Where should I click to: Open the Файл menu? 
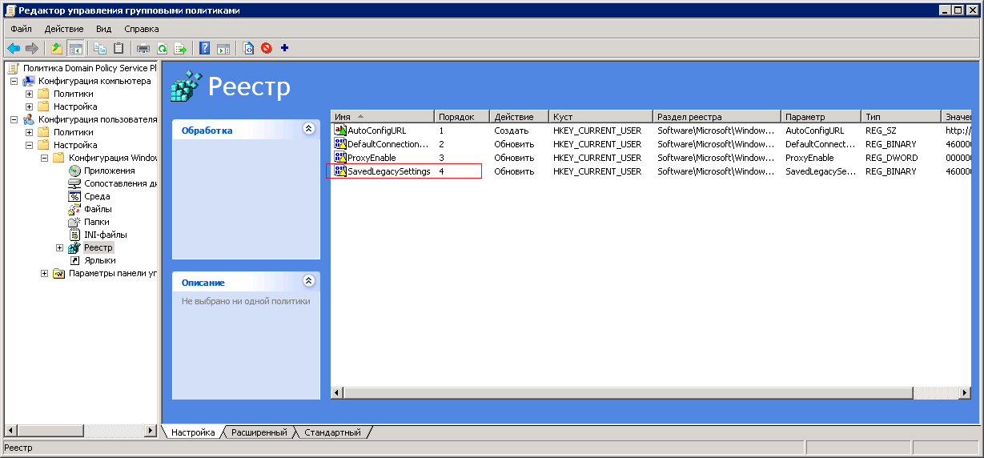pos(21,29)
